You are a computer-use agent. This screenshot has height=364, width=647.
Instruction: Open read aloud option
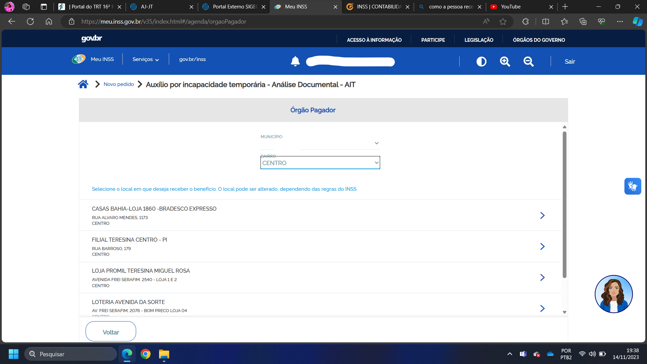tap(486, 22)
